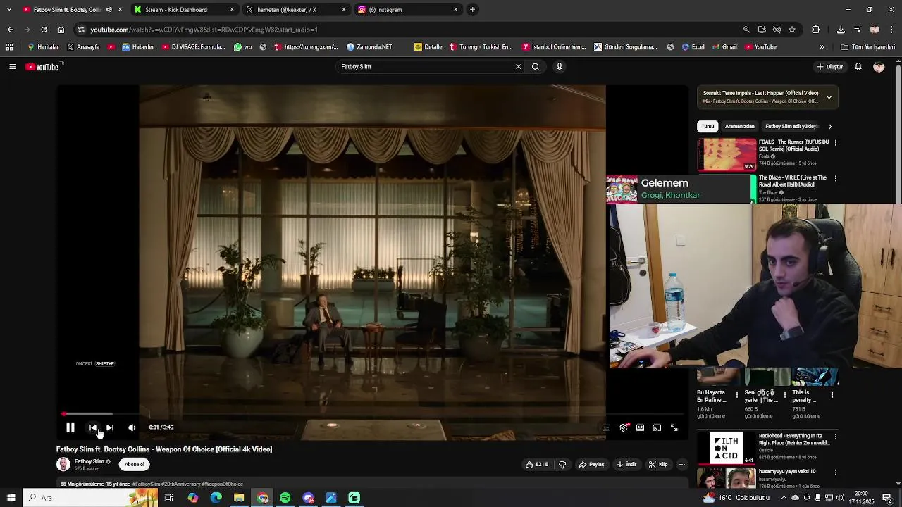Open the YouTube guide hamburger menu
The height and width of the screenshot is (507, 902).
coord(12,67)
